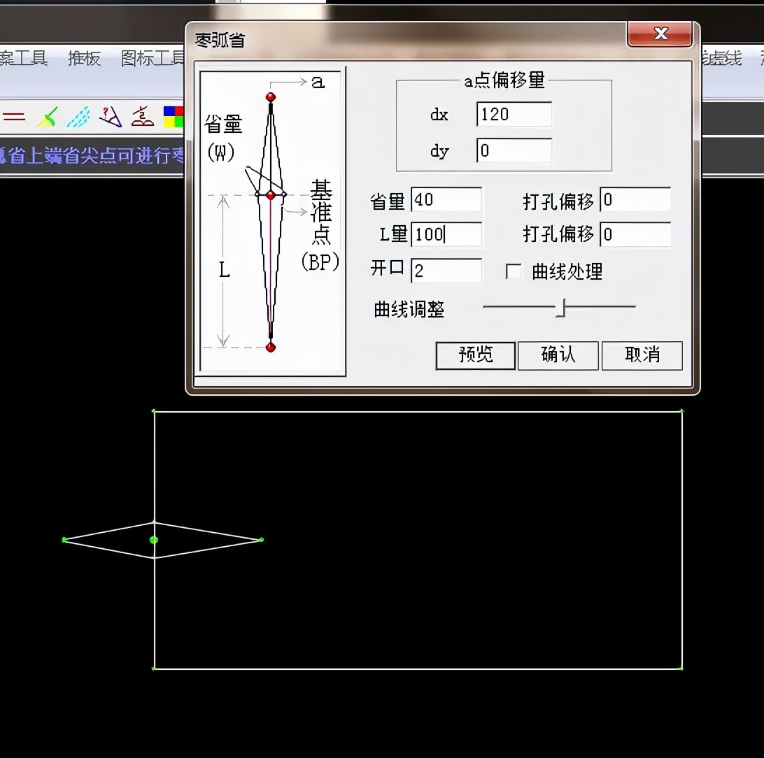Select the green dart drawing tool icon
Screen dimensions: 764x758
point(46,117)
